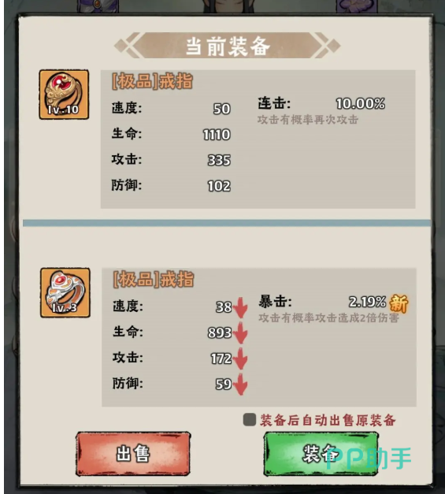Enable the 装备后自动出售原装备 checkbox
445x494 pixels.
pyautogui.click(x=250, y=420)
